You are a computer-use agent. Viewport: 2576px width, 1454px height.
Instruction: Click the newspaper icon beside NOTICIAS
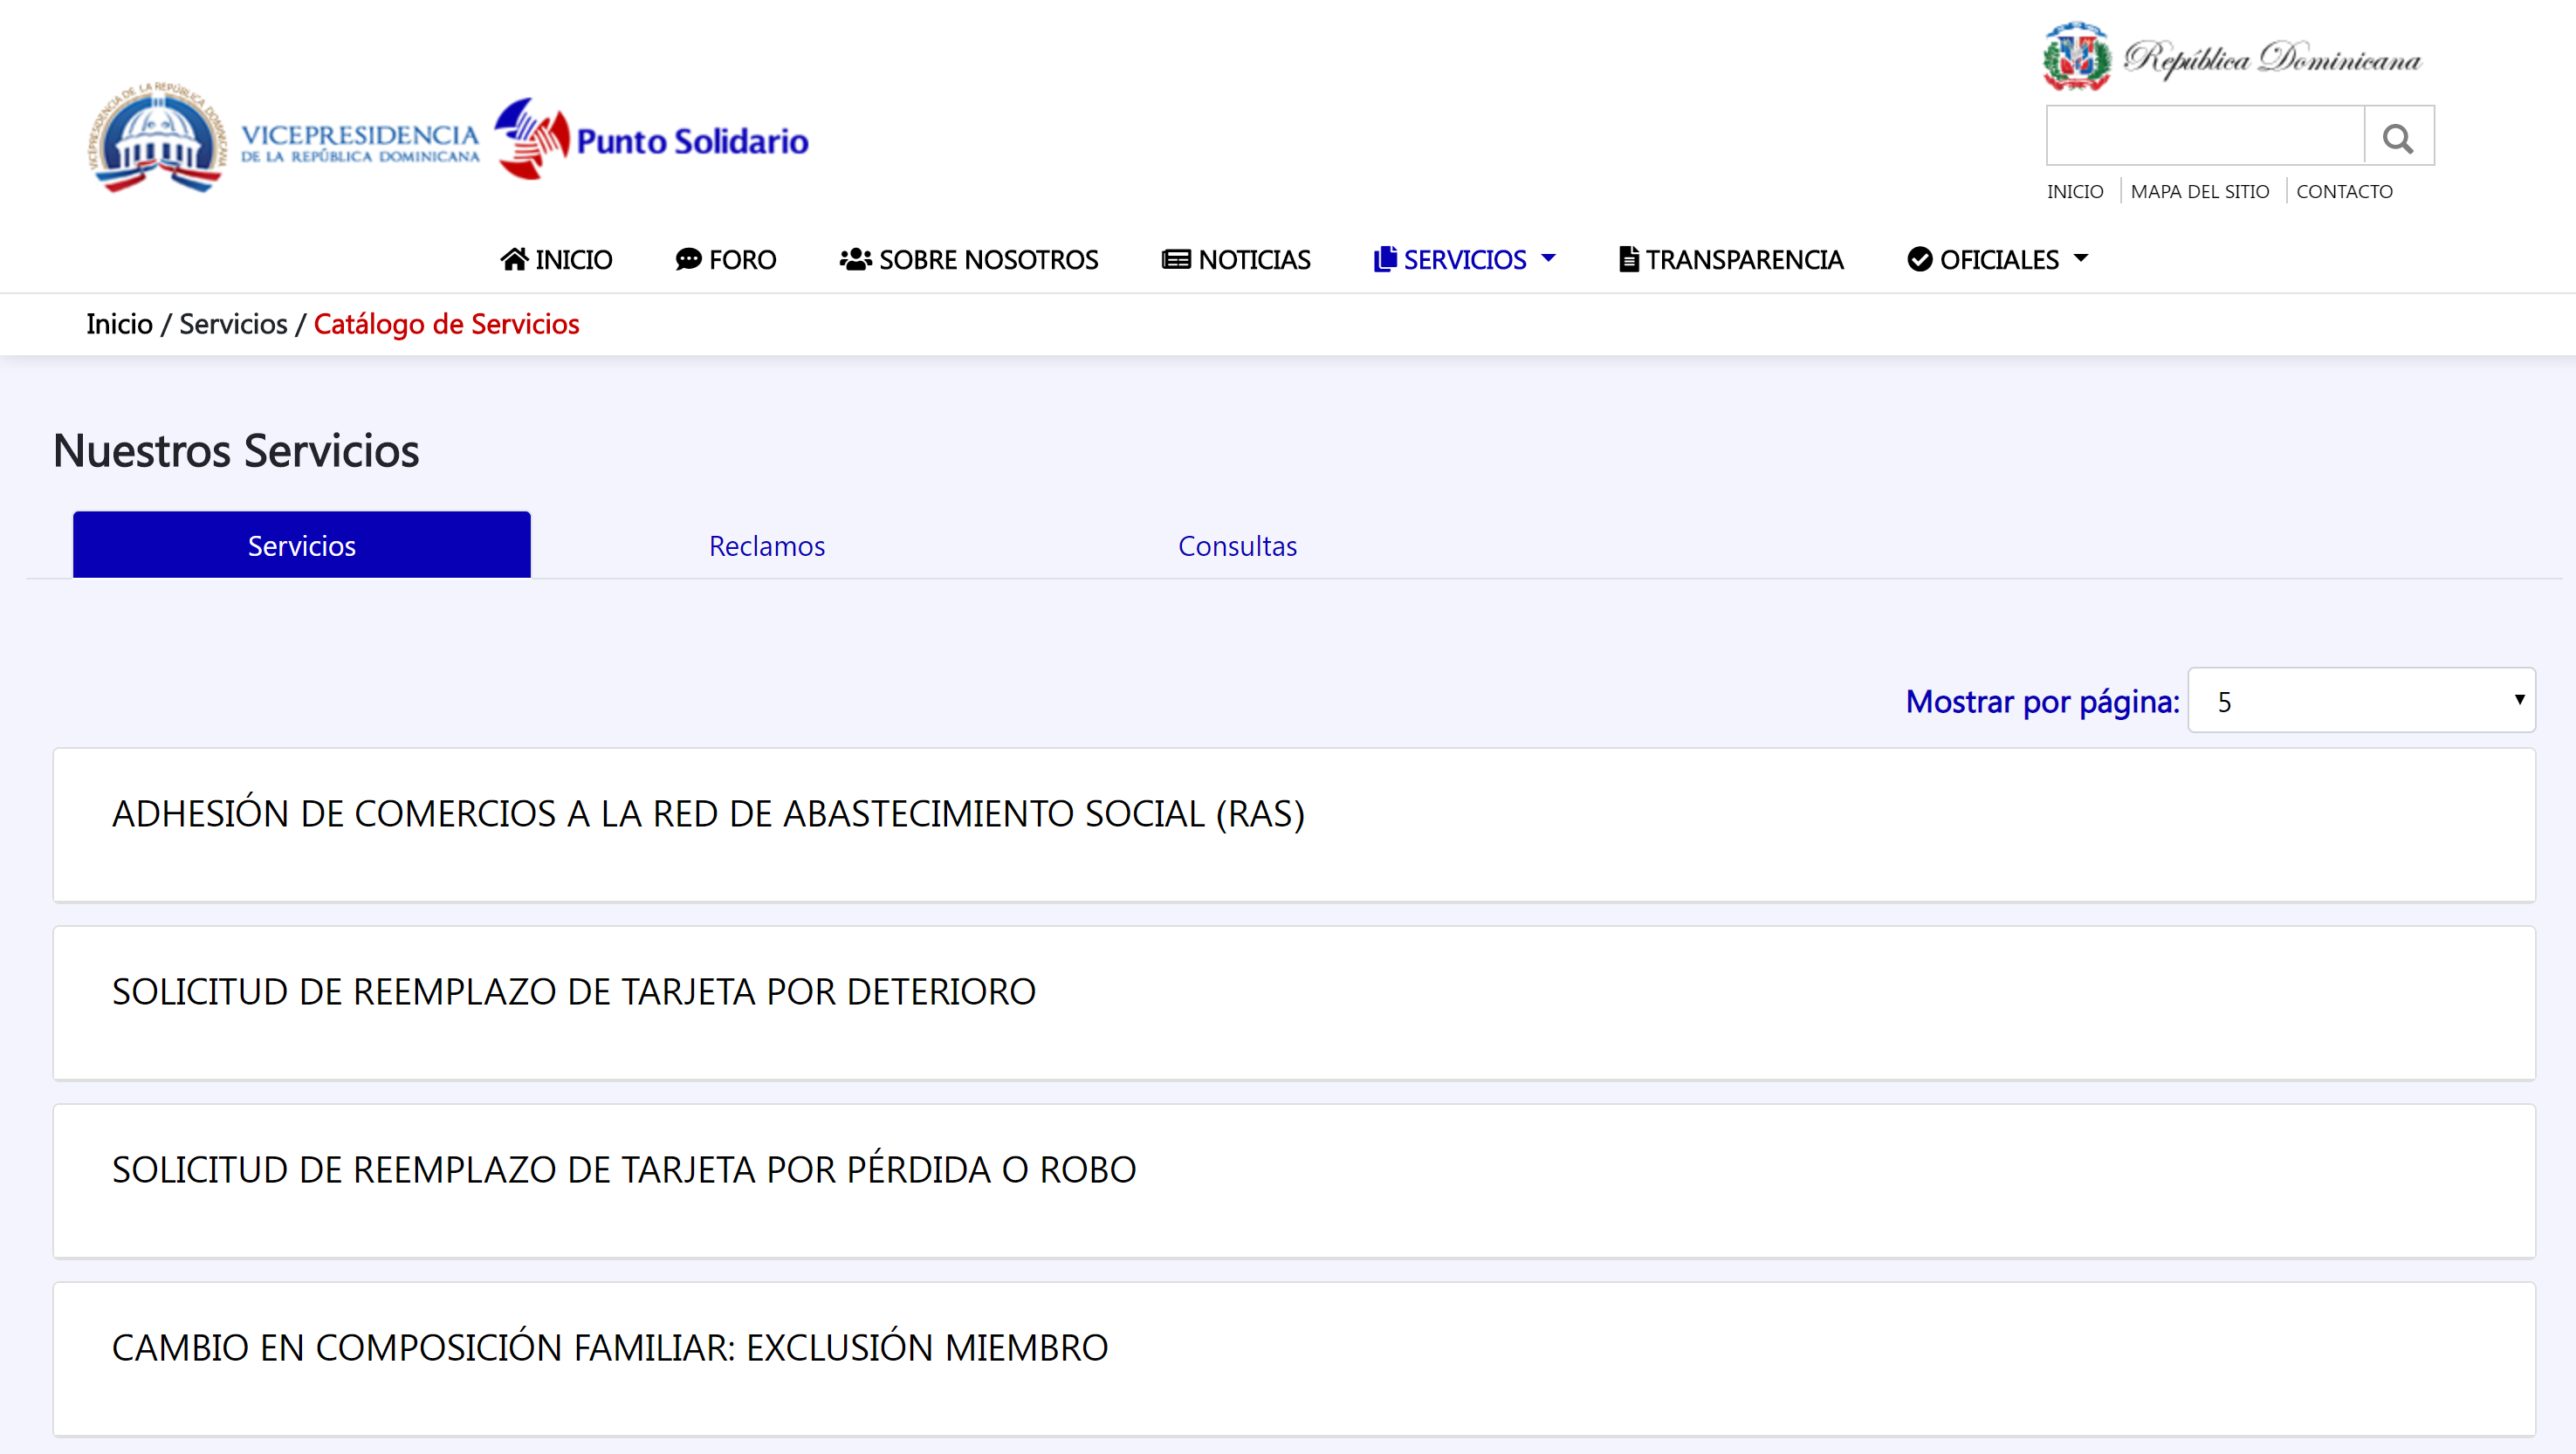coord(1175,260)
